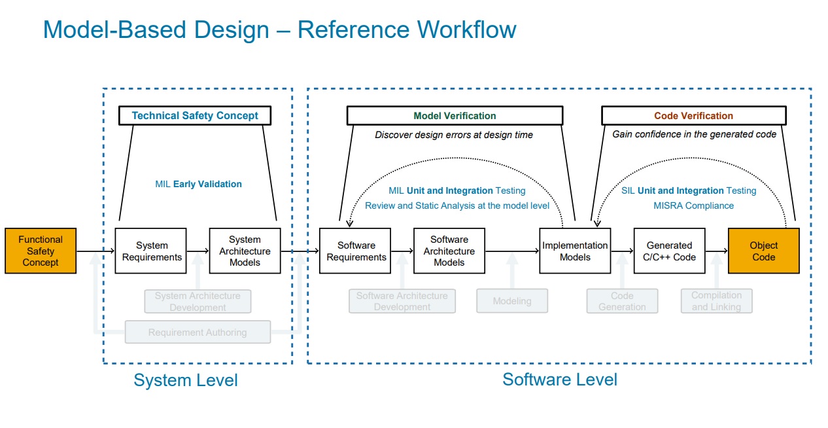The image size is (828, 428).
Task: Click 'Gain confidence in the generated code'
Action: pos(694,134)
